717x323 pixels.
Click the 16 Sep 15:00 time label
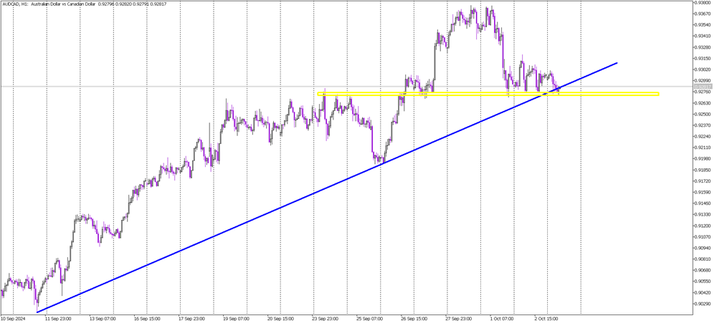(x=146, y=319)
